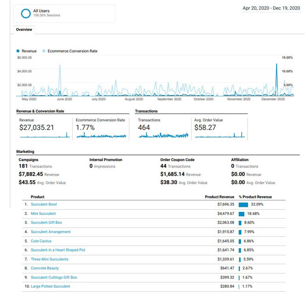305x304 pixels.
Task: Click the 100.00% Sessions label
Action: point(47,15)
